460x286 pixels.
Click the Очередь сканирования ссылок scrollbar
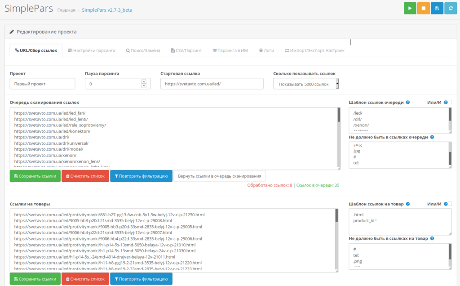pyautogui.click(x=339, y=138)
